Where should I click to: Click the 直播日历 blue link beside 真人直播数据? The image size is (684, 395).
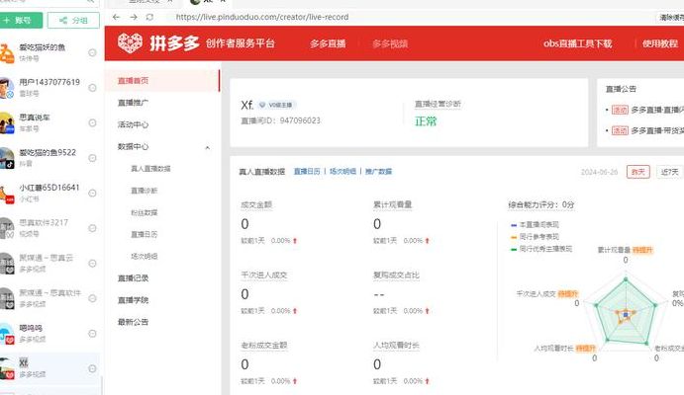(307, 172)
